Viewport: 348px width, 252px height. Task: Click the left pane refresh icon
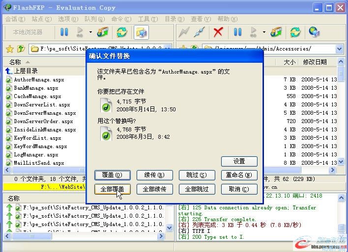coord(121,32)
